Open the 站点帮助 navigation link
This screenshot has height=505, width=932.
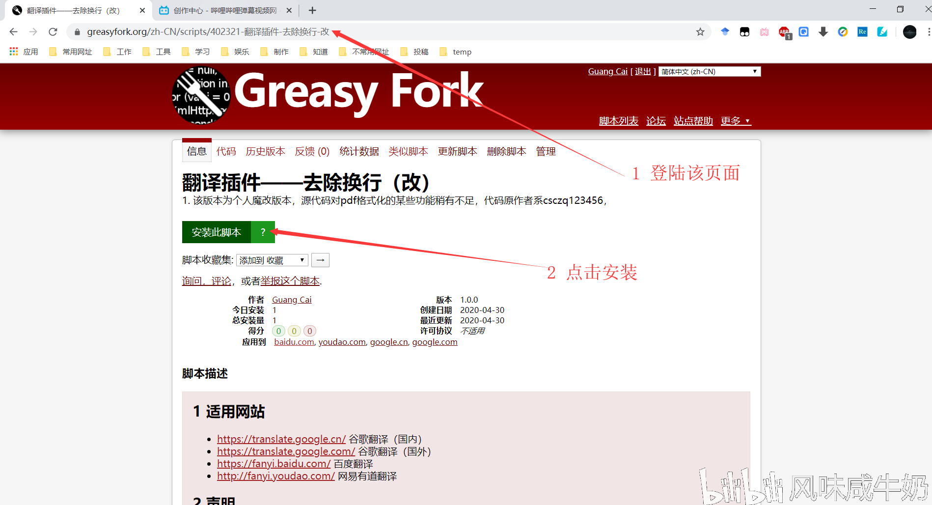click(693, 121)
